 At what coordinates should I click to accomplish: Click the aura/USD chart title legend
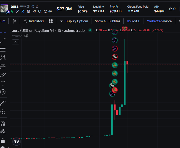(48, 30)
